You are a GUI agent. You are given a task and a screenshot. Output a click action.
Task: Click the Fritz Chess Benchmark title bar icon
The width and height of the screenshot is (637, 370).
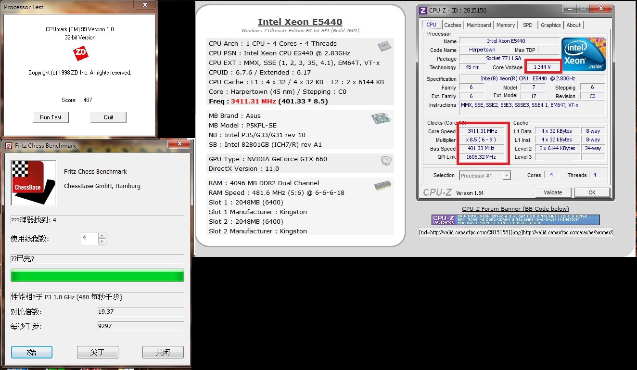point(9,146)
